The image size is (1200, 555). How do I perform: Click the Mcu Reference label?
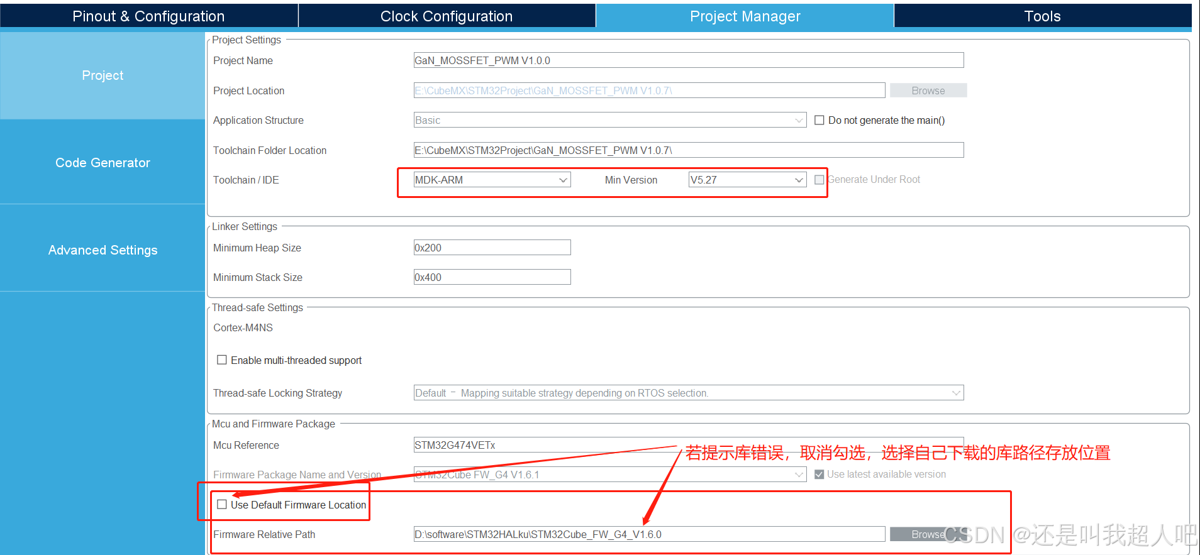246,445
